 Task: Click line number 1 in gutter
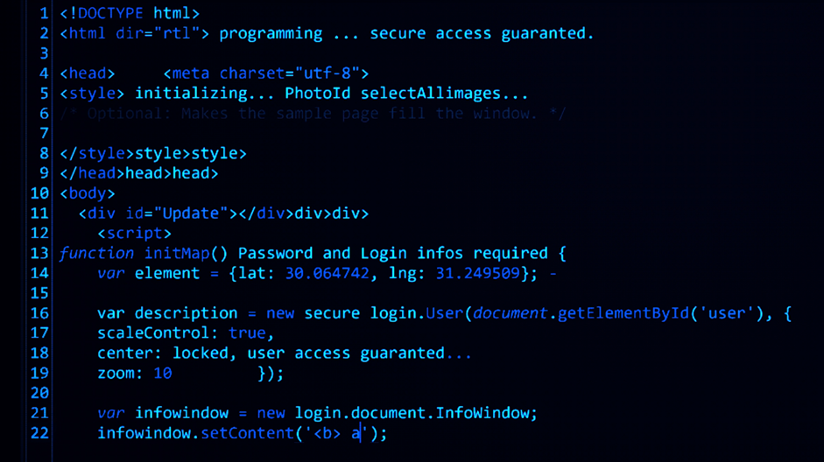tap(44, 13)
